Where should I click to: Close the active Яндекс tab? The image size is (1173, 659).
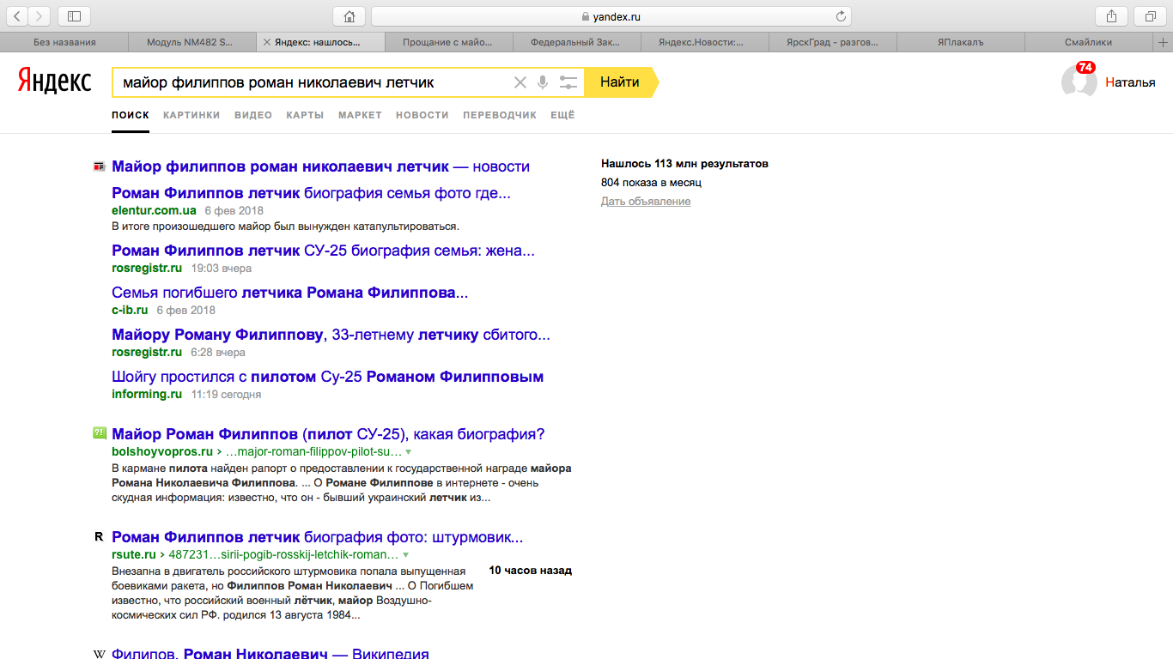[266, 42]
